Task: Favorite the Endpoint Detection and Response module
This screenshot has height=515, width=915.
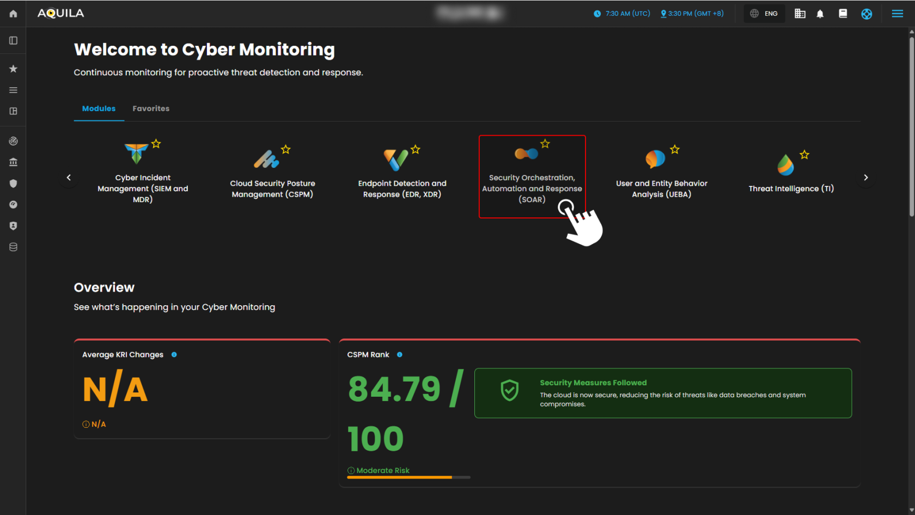Action: [415, 149]
